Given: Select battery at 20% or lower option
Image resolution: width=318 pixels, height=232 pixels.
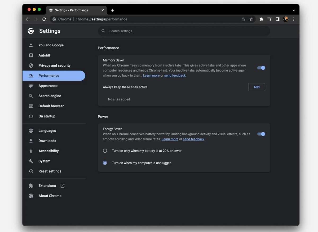Looking at the screenshot, I should point(105,151).
